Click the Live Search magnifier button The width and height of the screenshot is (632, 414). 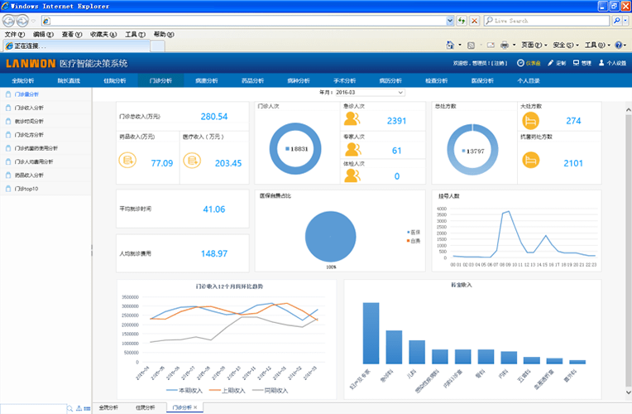coord(616,21)
